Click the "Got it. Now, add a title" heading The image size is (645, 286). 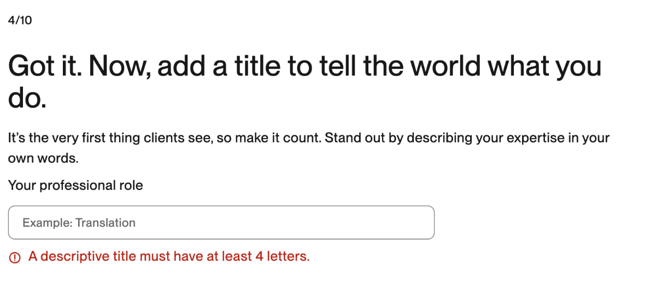coord(305,84)
